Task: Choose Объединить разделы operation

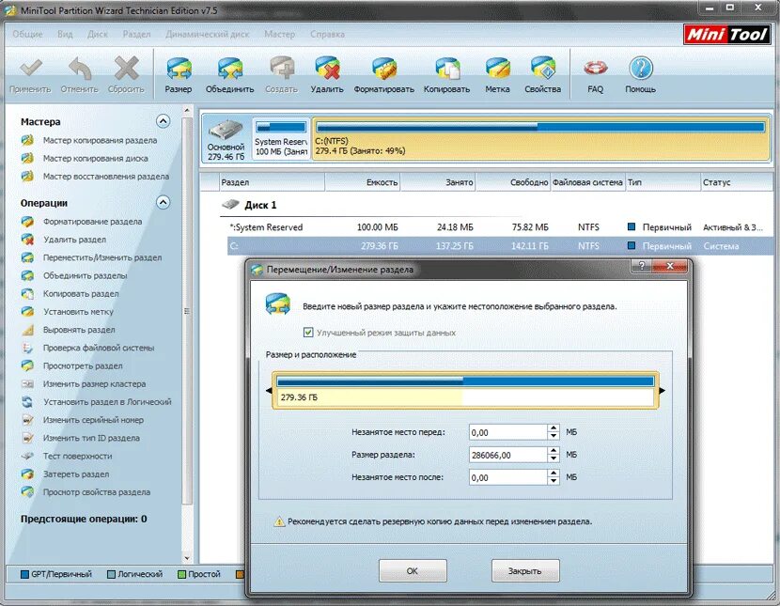Action: (85, 275)
